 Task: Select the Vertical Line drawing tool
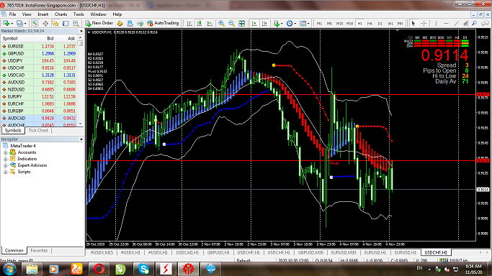pos(436,23)
